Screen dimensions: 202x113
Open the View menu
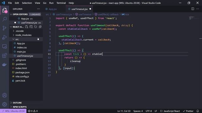[x=37, y=3]
